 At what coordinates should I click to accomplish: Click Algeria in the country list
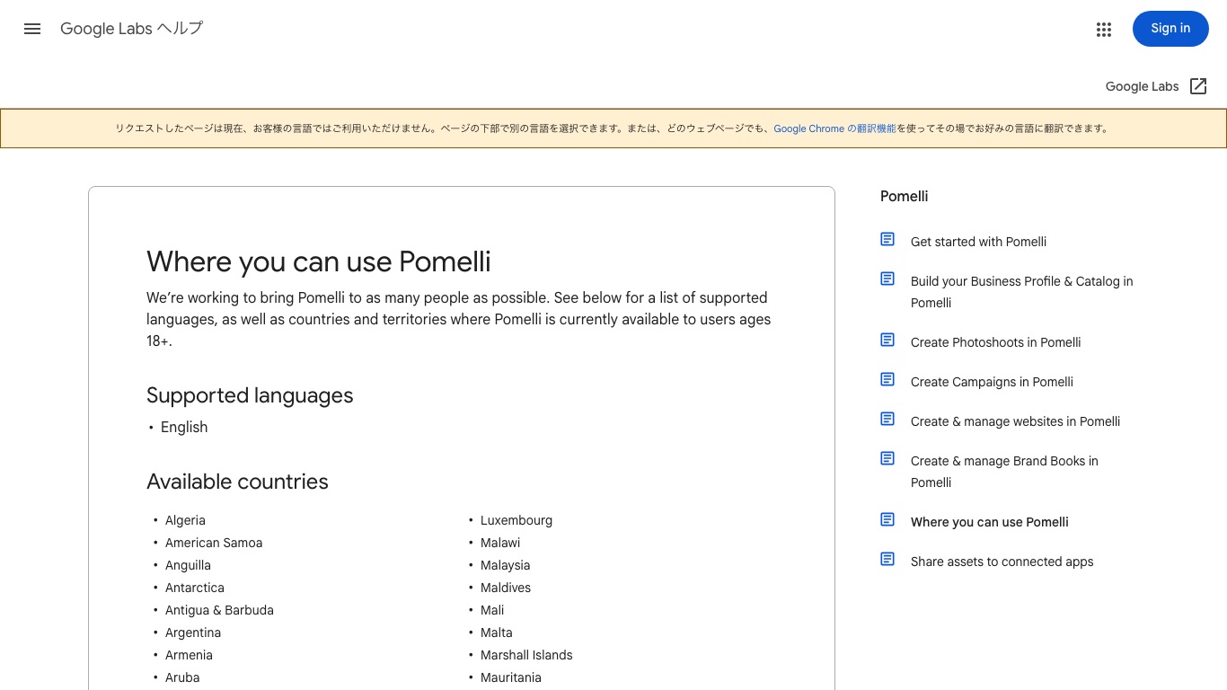185,520
